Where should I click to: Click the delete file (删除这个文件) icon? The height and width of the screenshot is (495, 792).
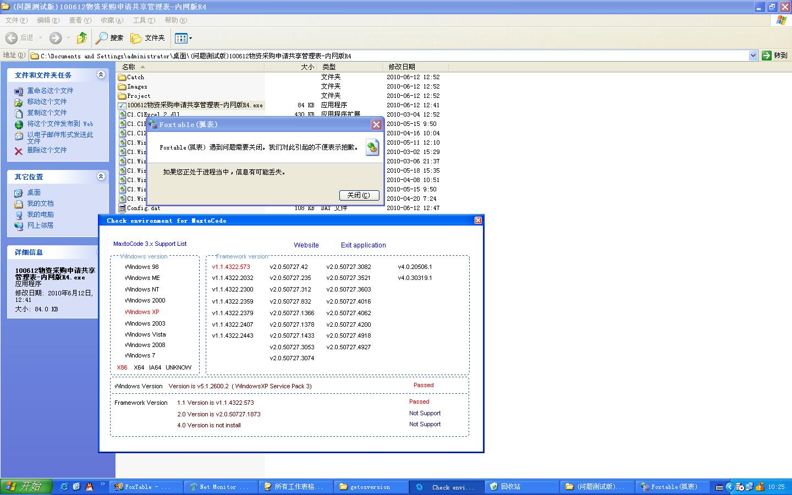click(x=19, y=151)
